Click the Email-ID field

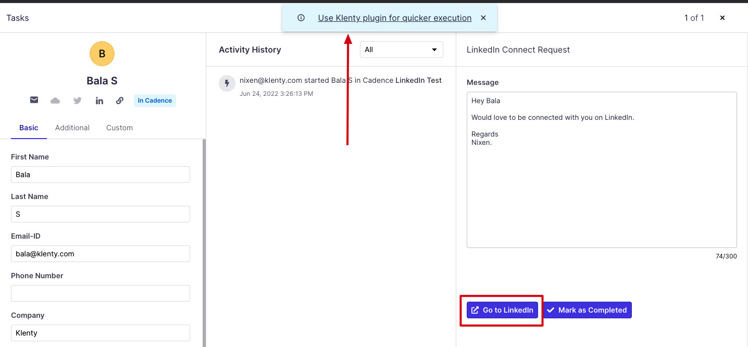(x=101, y=254)
